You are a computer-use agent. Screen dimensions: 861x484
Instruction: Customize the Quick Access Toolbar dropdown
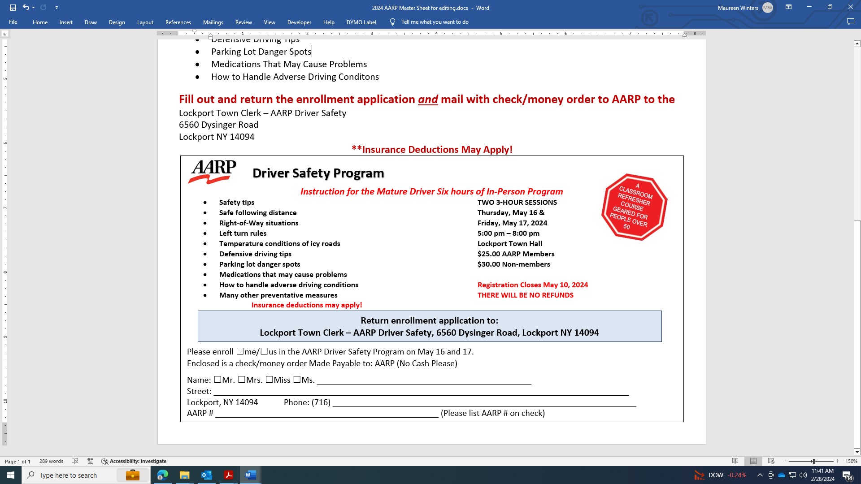point(57,8)
